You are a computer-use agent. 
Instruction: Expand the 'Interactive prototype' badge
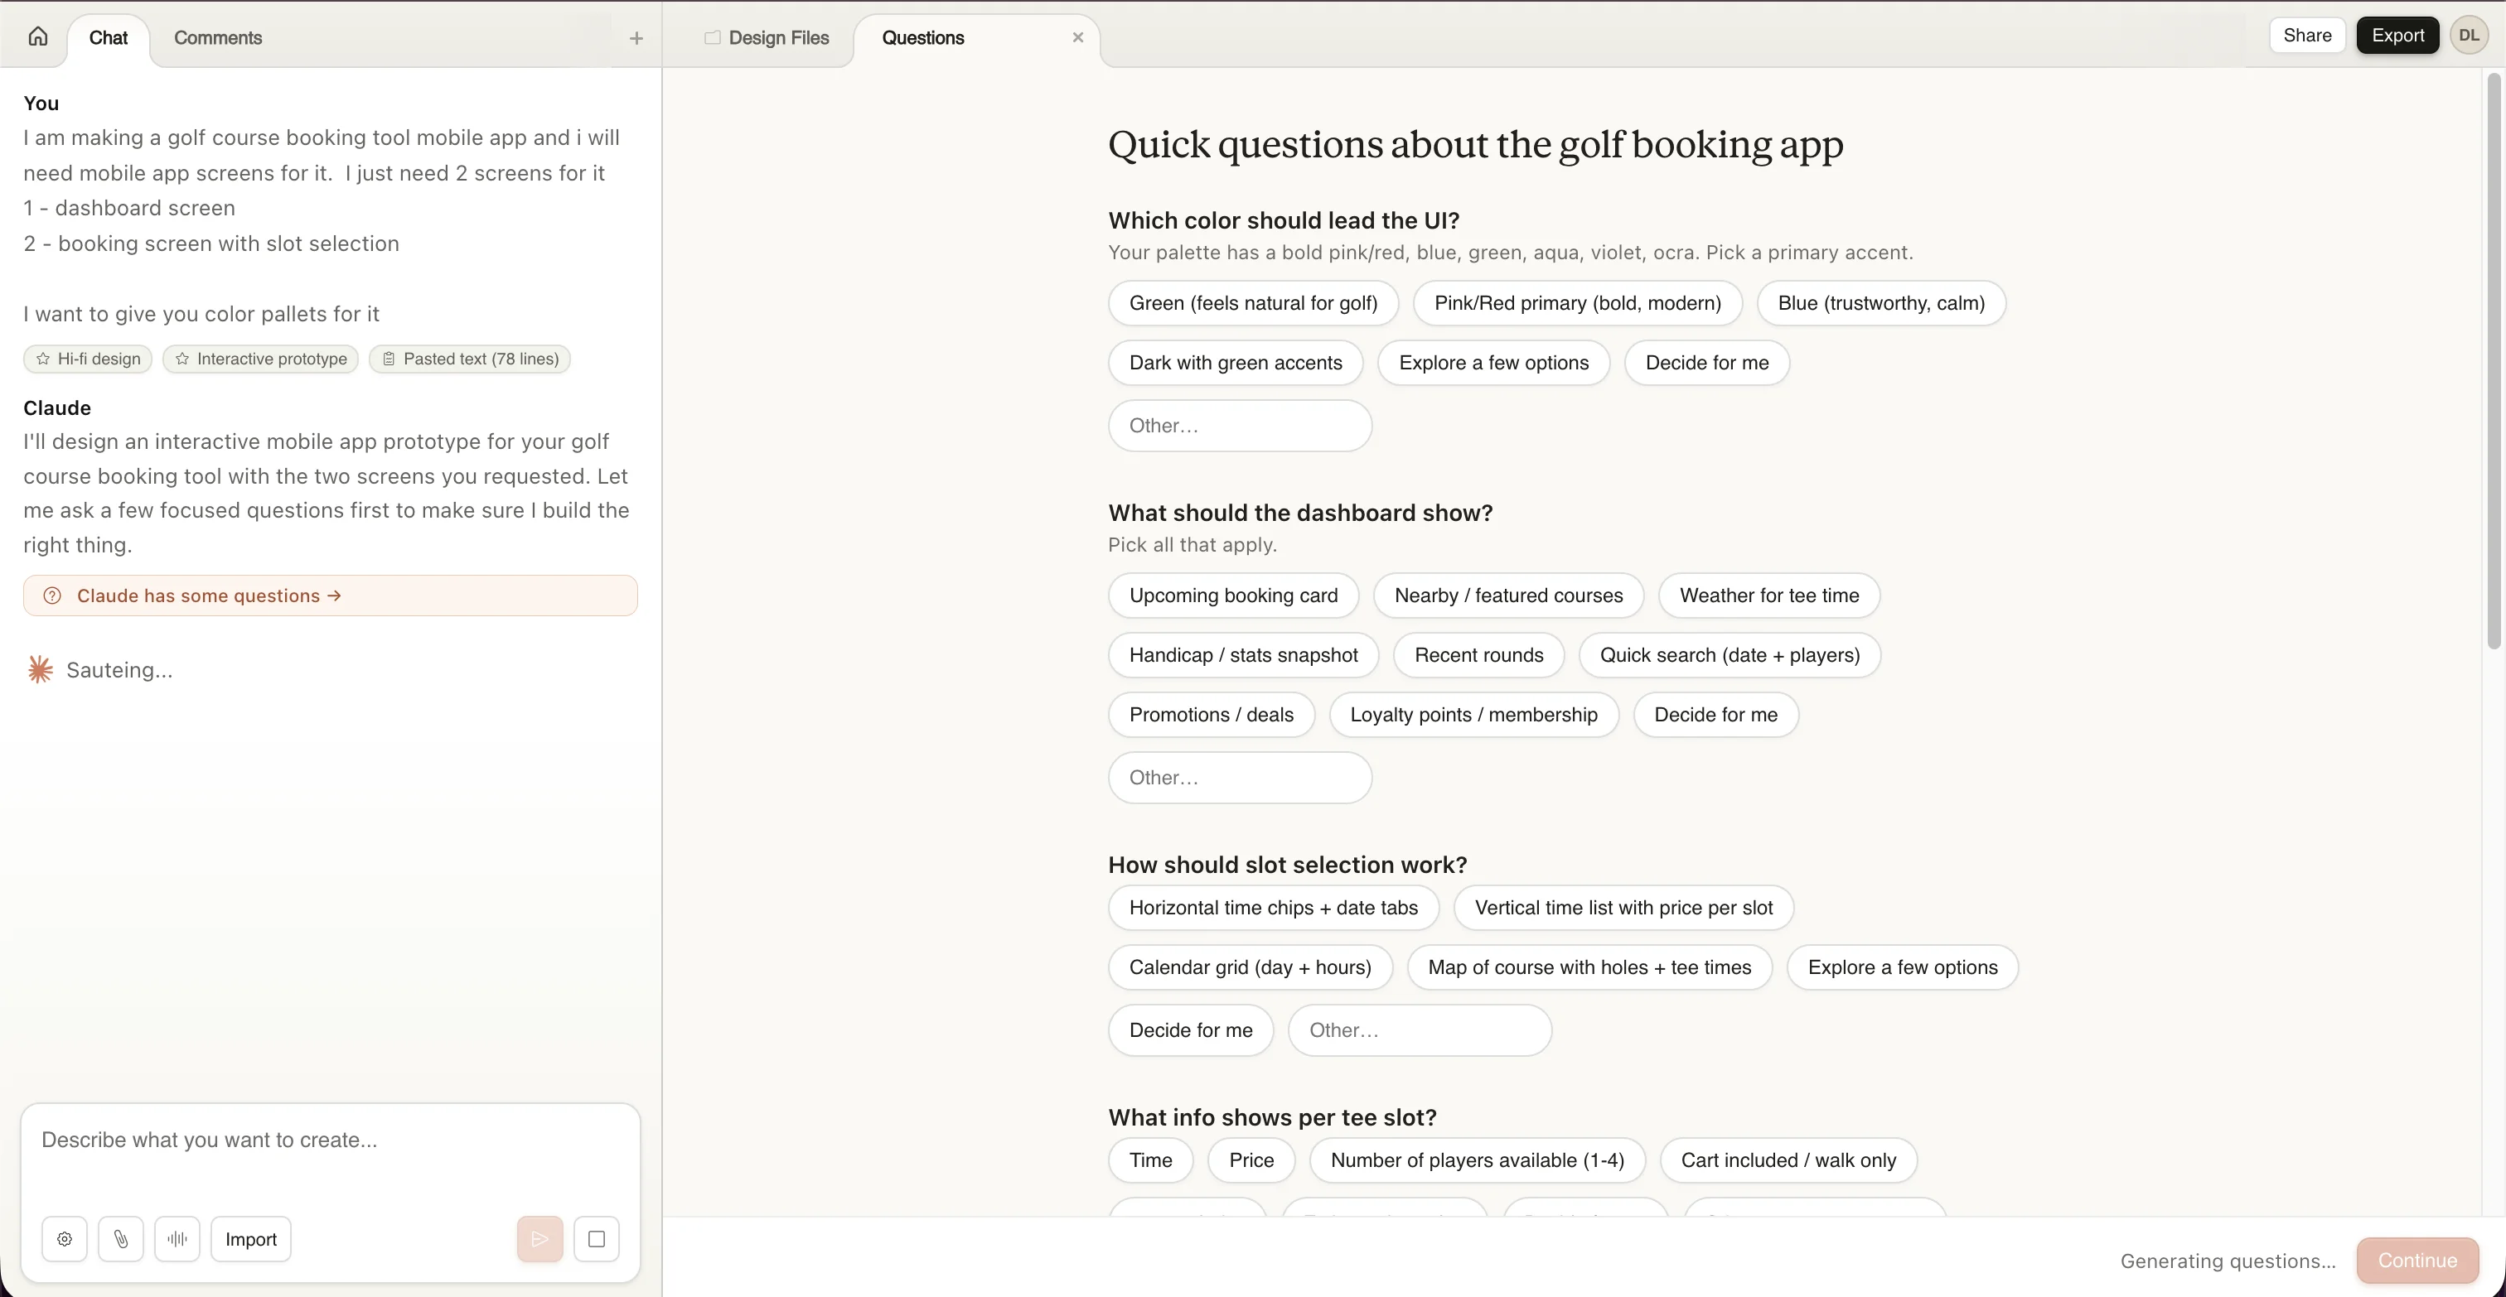[x=259, y=359]
